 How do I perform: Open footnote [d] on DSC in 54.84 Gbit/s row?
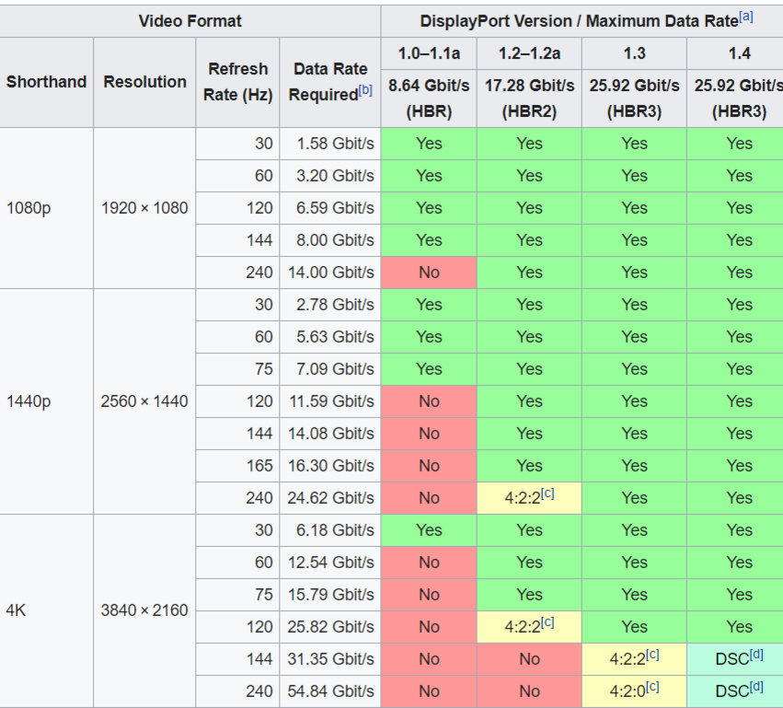tap(756, 687)
